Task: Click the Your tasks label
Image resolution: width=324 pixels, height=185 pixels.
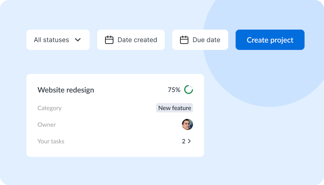Action: coord(51,141)
